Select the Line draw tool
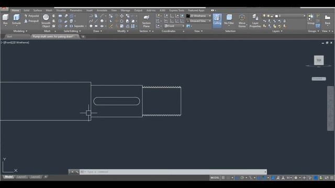This screenshot has width=335, height=188. 96,21
